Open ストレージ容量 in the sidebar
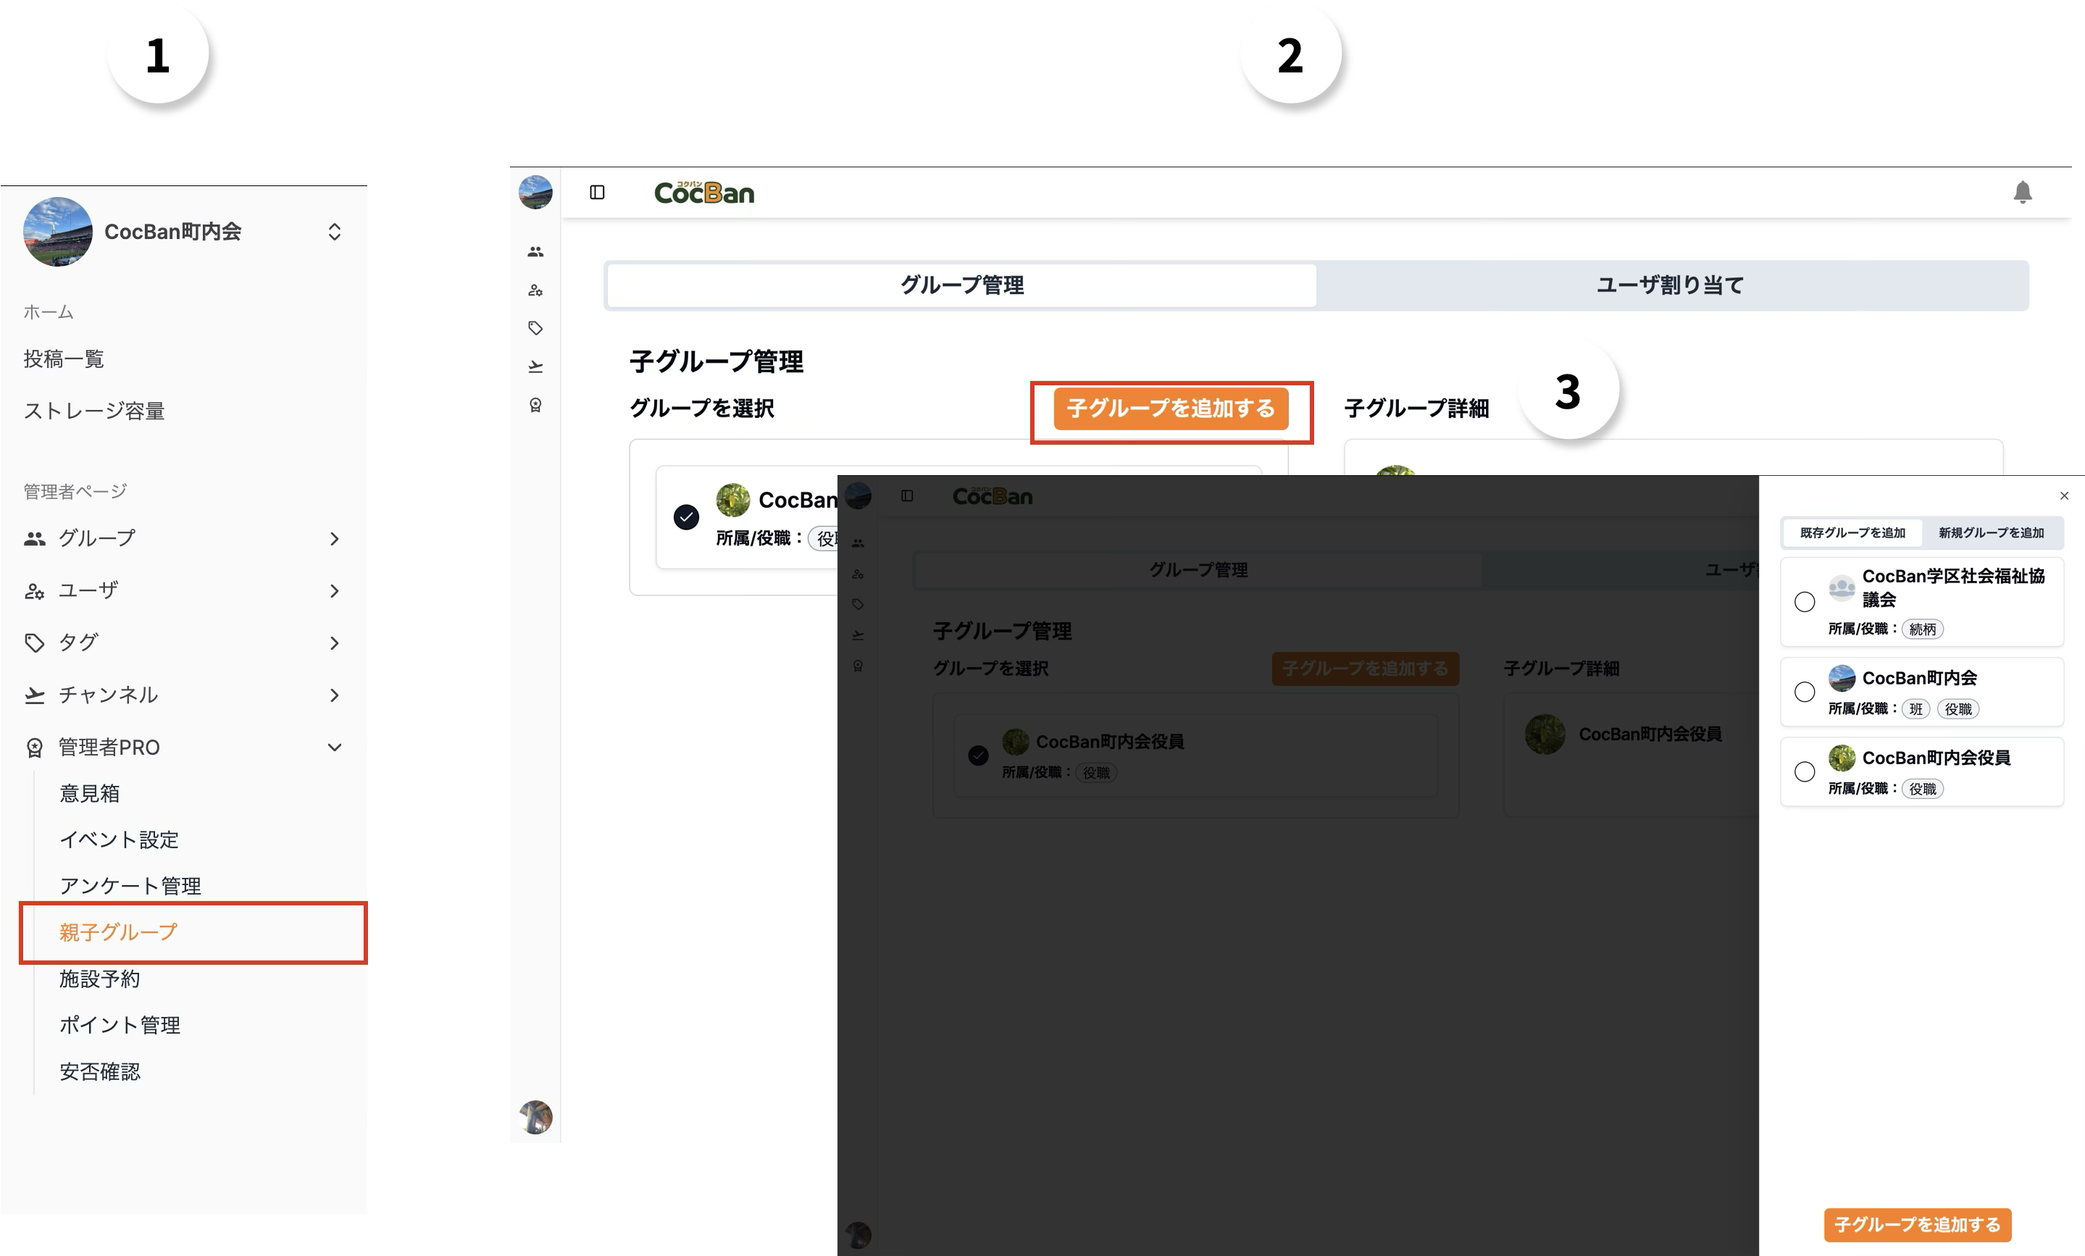2085x1256 pixels. pyautogui.click(x=94, y=411)
